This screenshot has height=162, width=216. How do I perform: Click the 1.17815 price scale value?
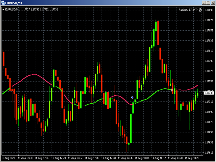tap(209, 51)
